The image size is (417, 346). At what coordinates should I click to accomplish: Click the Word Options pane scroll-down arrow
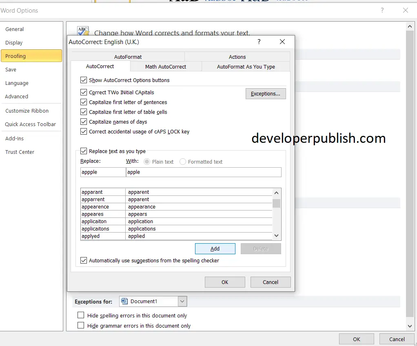[410, 326]
